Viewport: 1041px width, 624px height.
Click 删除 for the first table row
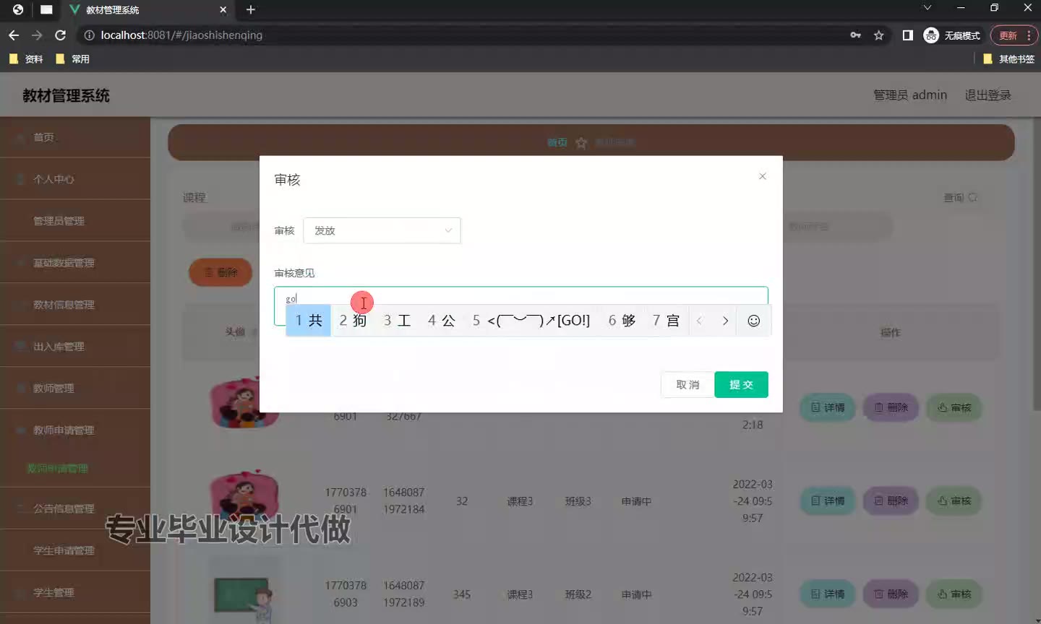(x=891, y=407)
